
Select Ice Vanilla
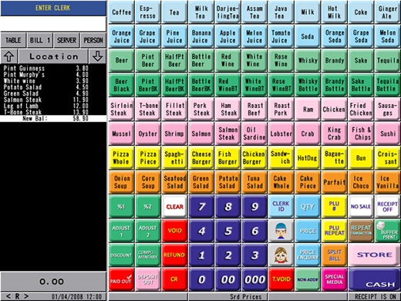click(x=387, y=182)
